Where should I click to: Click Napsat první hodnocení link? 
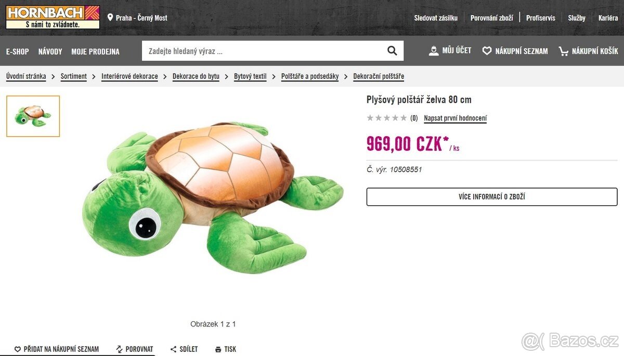pyautogui.click(x=455, y=118)
